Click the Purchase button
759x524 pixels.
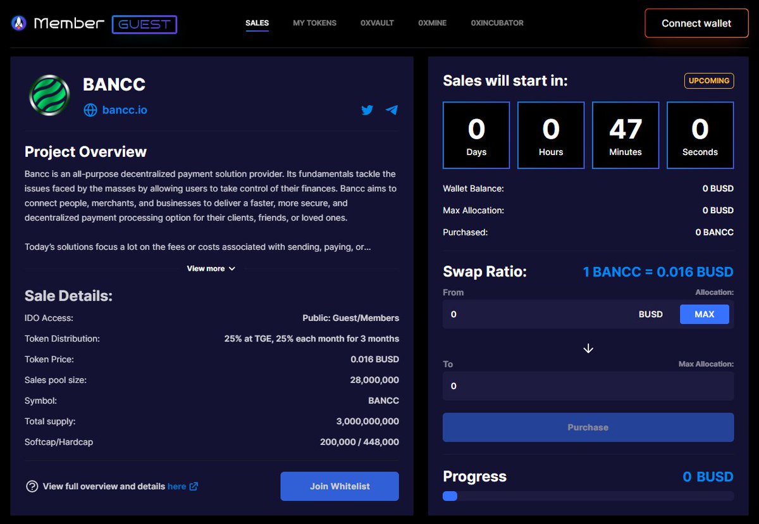[x=588, y=427]
